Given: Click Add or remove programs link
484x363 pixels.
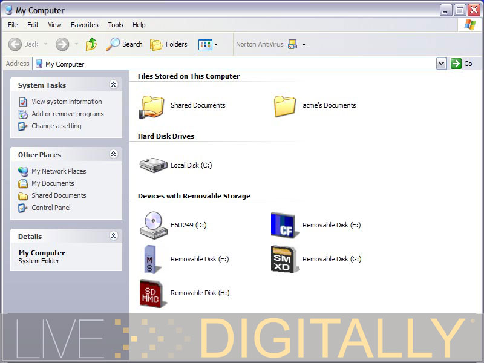Looking at the screenshot, I should [68, 114].
